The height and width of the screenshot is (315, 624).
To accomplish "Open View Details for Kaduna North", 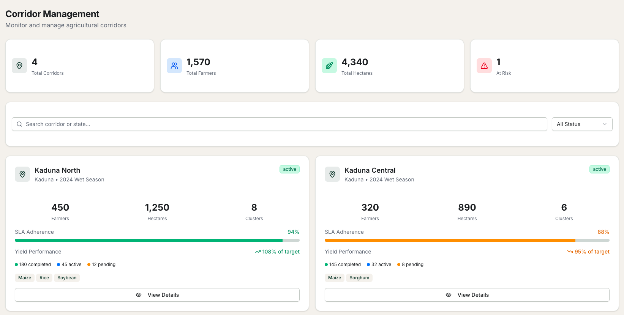I will click(157, 295).
